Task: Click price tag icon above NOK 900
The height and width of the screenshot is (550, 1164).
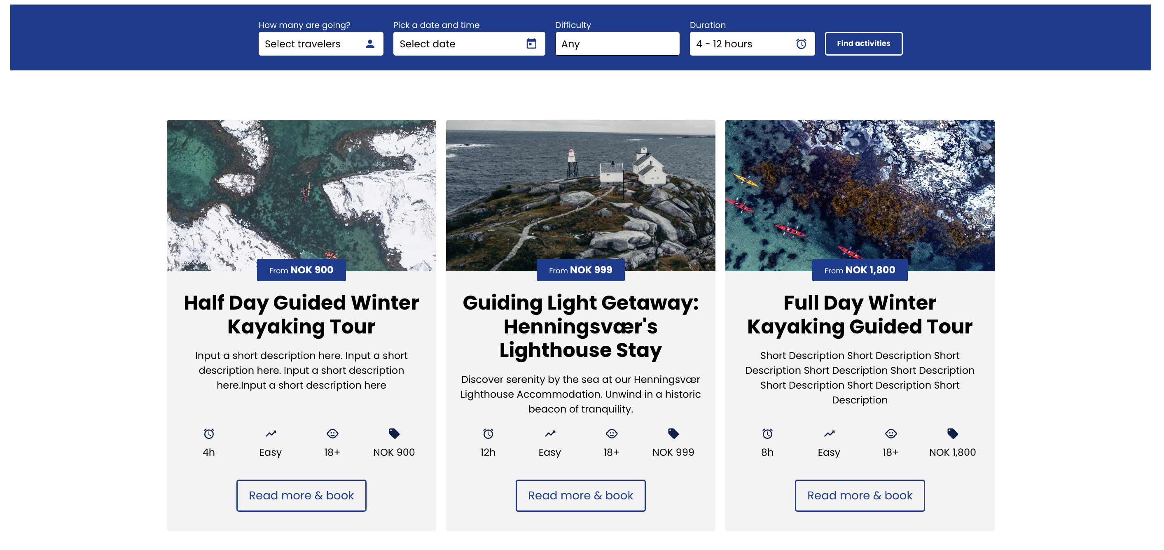Action: point(394,433)
